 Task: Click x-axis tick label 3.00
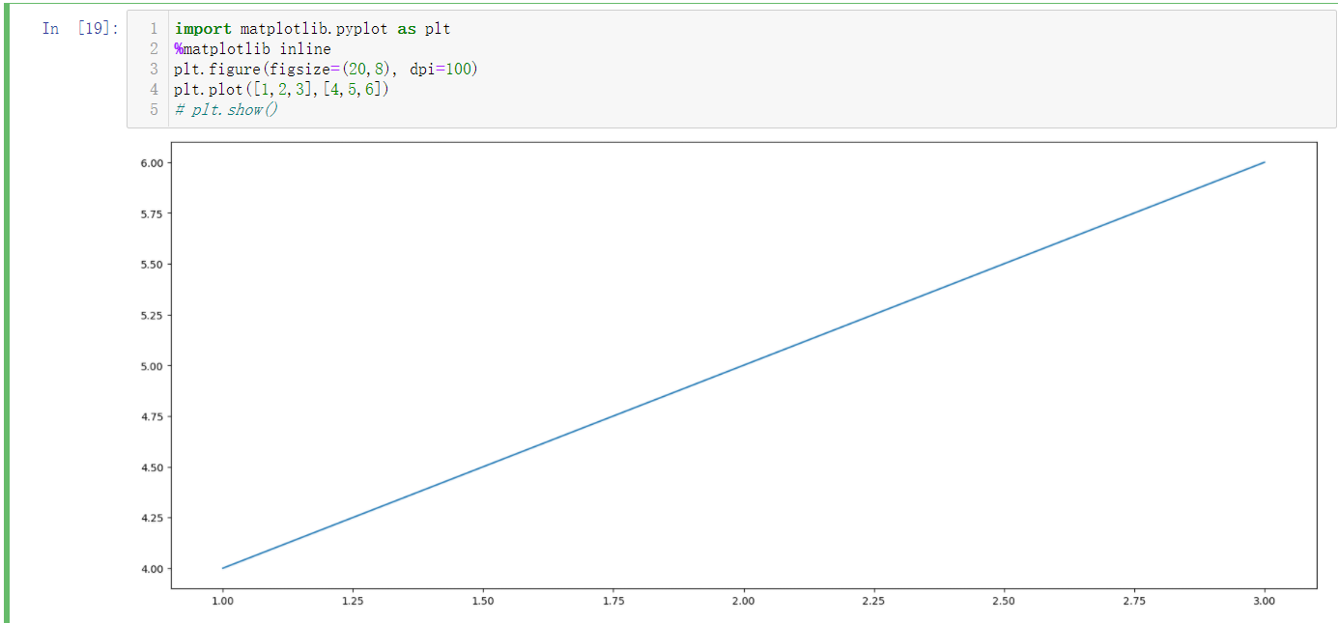coord(1265,601)
